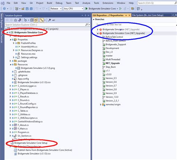Screen dimensions: 177x160
Task: Select C_XMLDescriptor.cs in the tree
Action: [28, 118]
